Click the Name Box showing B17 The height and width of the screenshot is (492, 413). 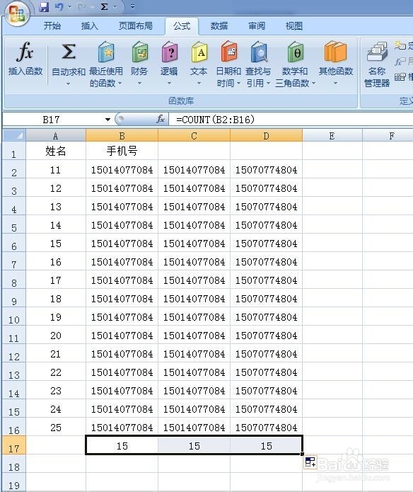(52, 120)
